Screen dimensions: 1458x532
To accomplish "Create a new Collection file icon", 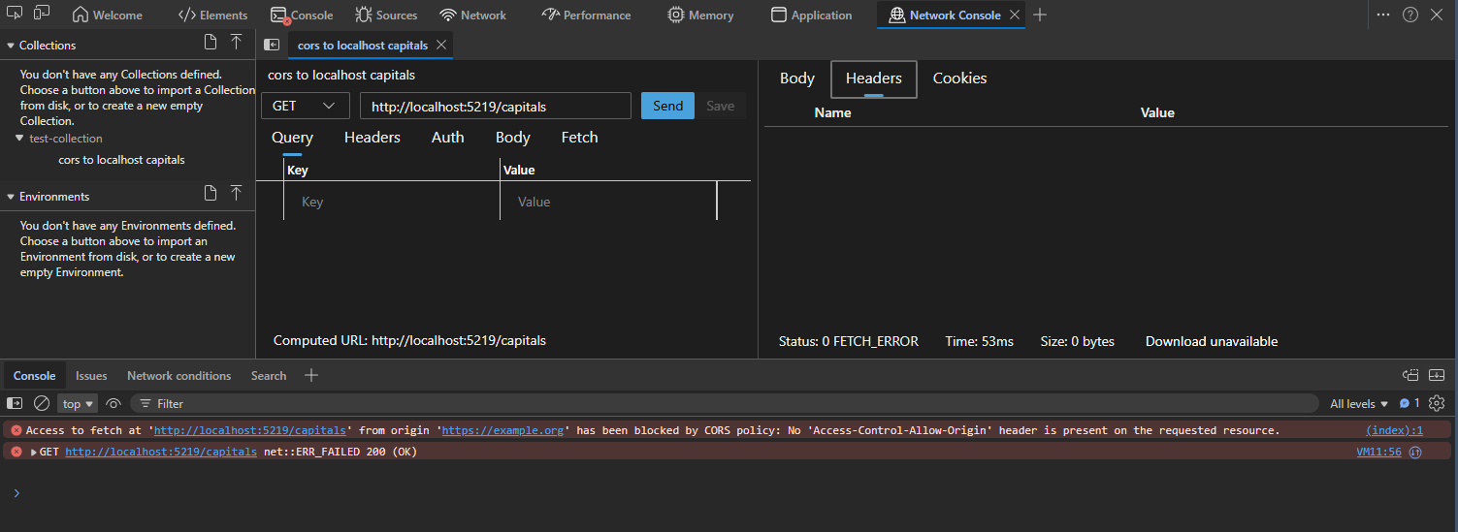I will pyautogui.click(x=211, y=43).
